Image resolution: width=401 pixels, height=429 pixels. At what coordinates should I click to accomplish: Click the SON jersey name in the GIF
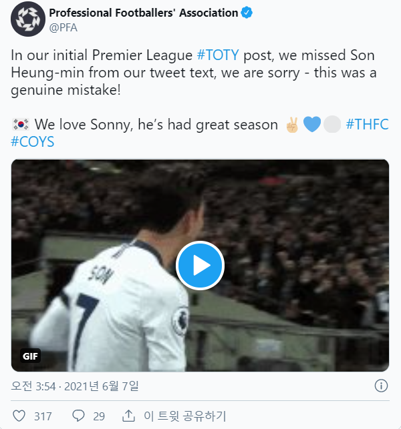[x=98, y=274]
